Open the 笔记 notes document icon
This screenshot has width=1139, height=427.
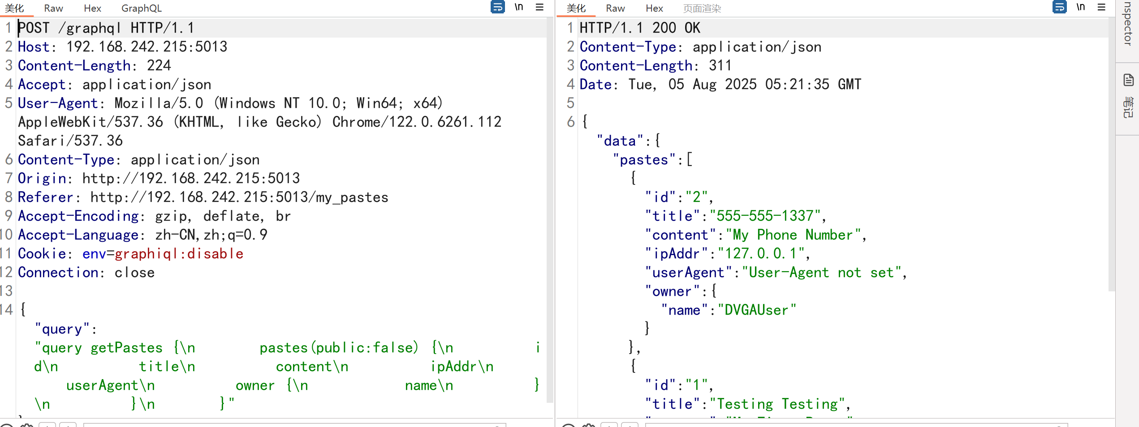coord(1128,81)
